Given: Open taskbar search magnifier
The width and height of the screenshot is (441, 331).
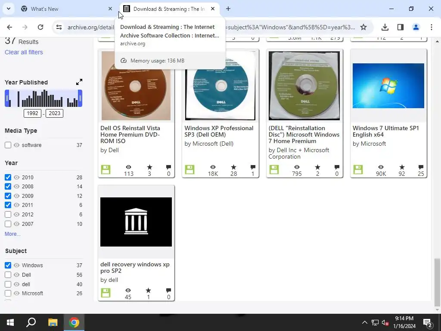Looking at the screenshot, I should click(x=31, y=322).
